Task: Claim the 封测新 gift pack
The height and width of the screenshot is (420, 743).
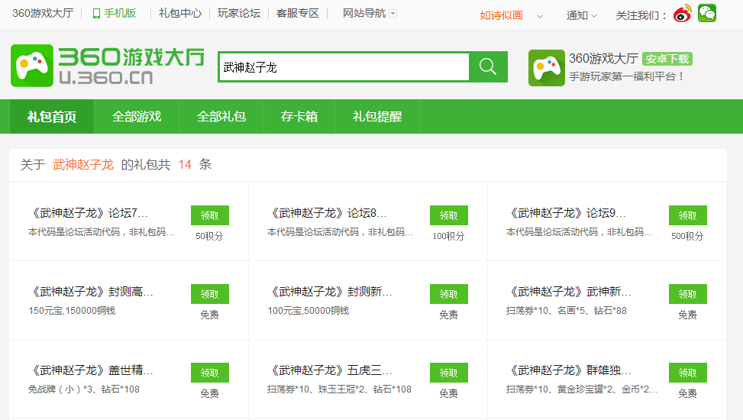Action: point(449,294)
